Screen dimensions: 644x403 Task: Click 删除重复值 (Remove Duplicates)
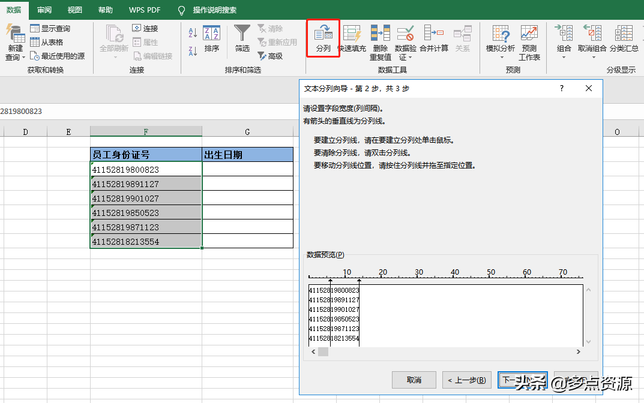tap(381, 43)
